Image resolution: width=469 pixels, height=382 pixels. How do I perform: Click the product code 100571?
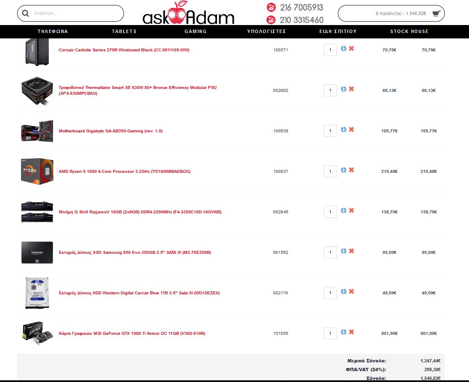281,50
